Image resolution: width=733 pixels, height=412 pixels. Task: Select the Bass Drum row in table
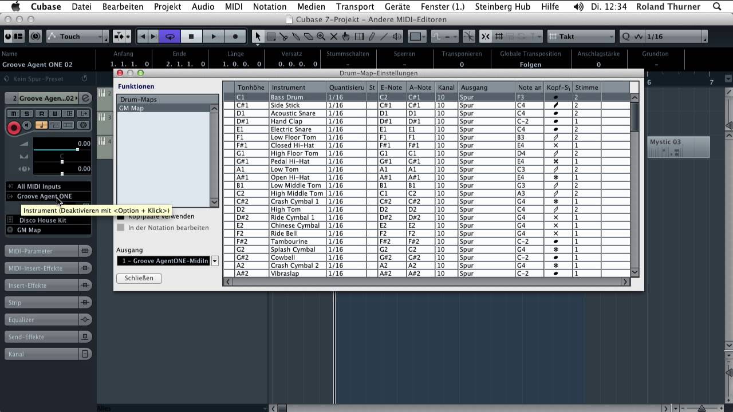point(426,97)
